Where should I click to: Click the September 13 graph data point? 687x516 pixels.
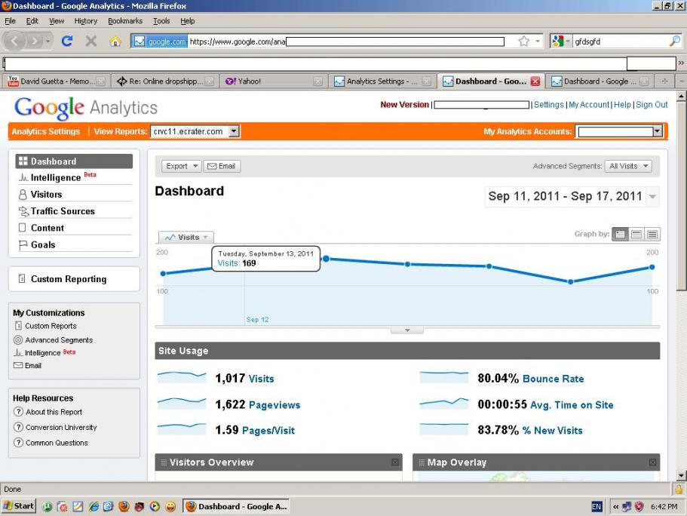pyautogui.click(x=326, y=259)
